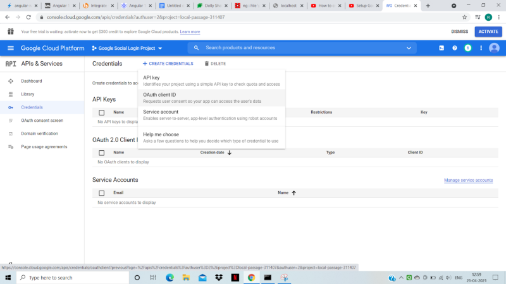506x284 pixels.
Task: Go to Dashboard in sidebar
Action: (32, 81)
